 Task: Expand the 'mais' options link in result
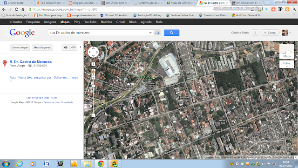point(75,78)
